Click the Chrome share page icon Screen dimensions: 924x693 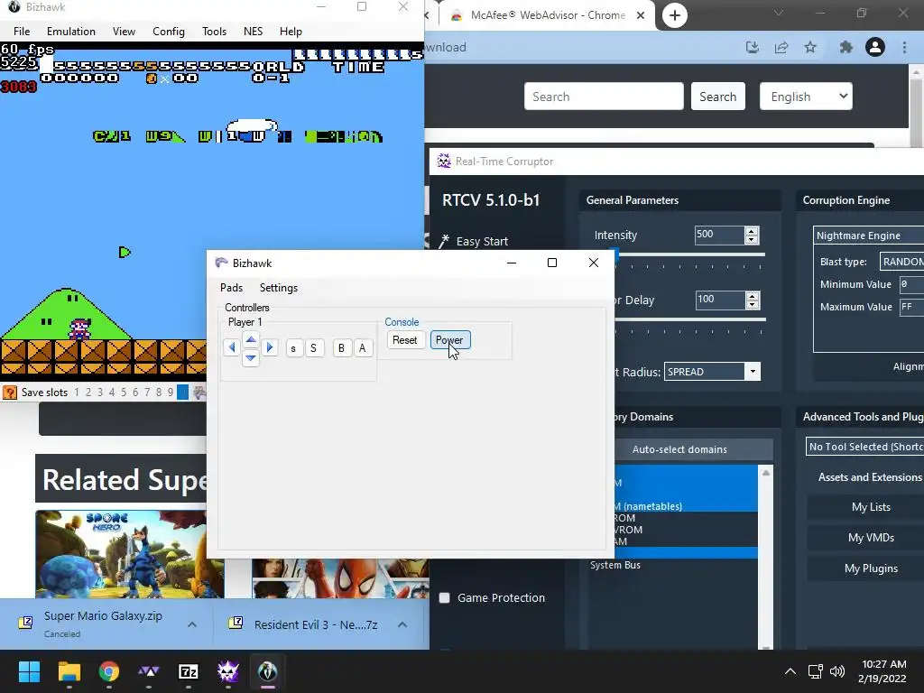[781, 47]
